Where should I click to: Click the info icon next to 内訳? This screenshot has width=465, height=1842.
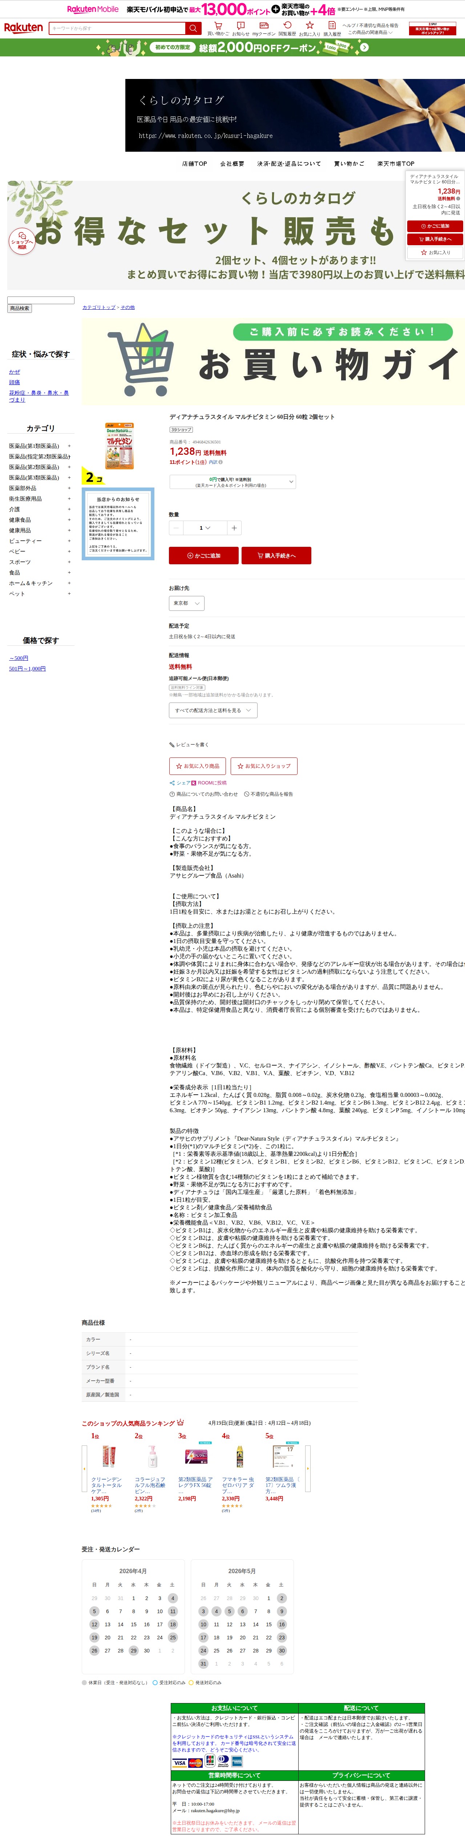tap(220, 462)
